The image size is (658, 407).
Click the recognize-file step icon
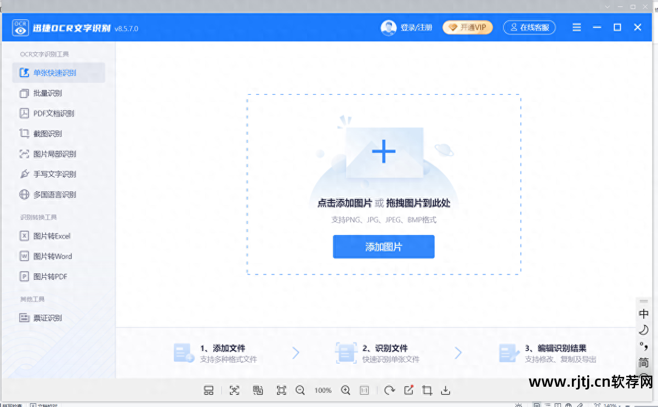coord(346,353)
